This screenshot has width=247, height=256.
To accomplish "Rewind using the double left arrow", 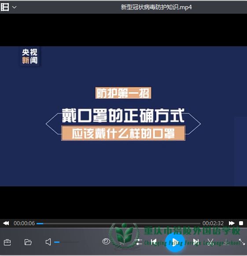I will coord(6,223).
